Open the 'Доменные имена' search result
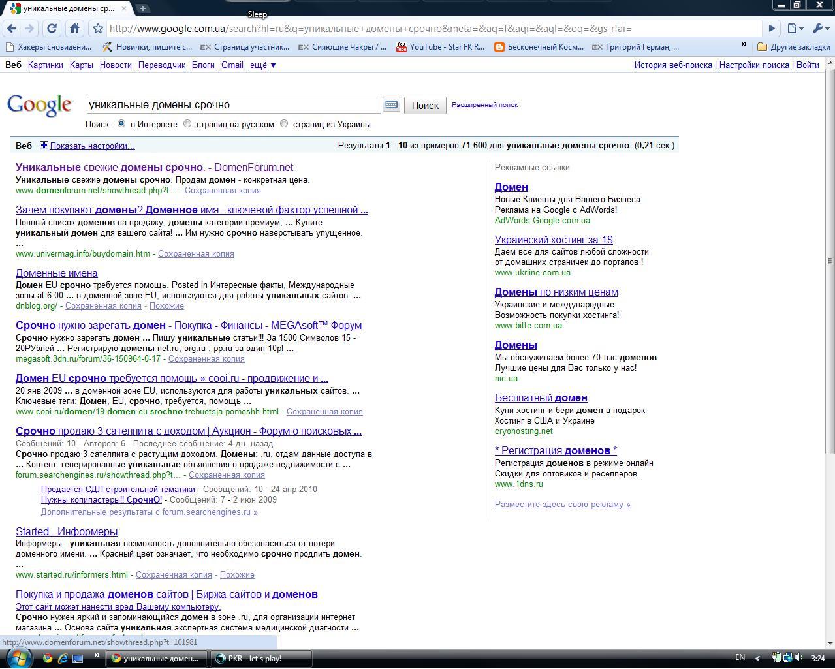The height and width of the screenshot is (669, 835). click(x=57, y=273)
